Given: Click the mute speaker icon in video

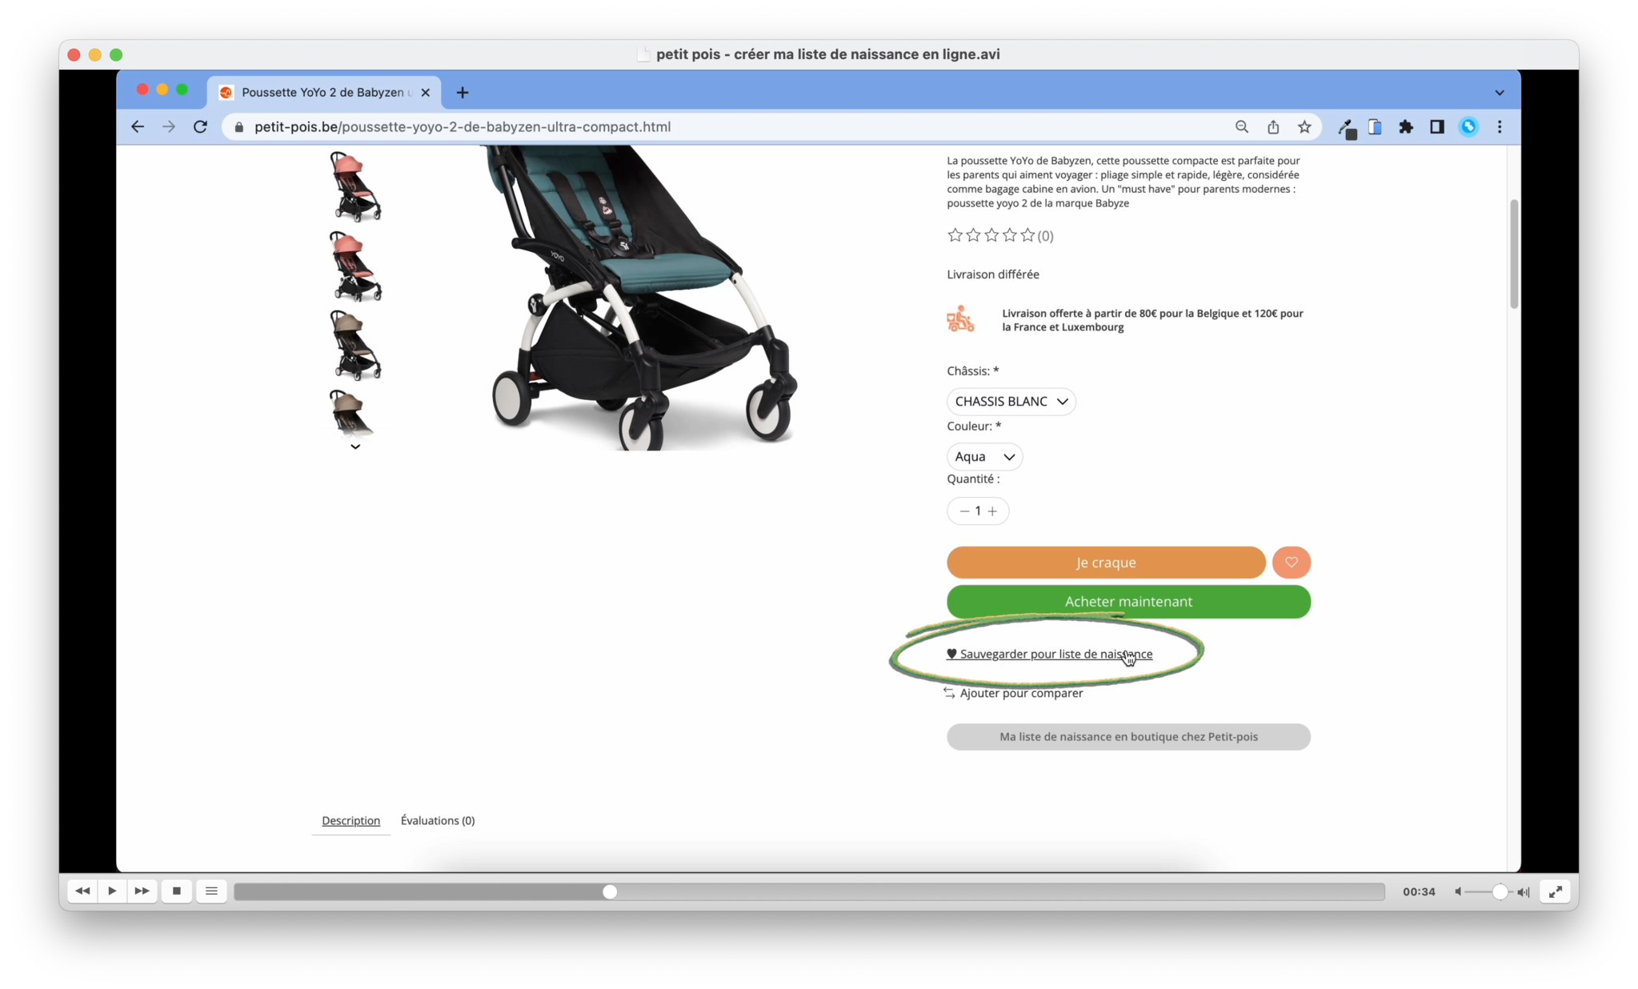Looking at the screenshot, I should click(1458, 892).
